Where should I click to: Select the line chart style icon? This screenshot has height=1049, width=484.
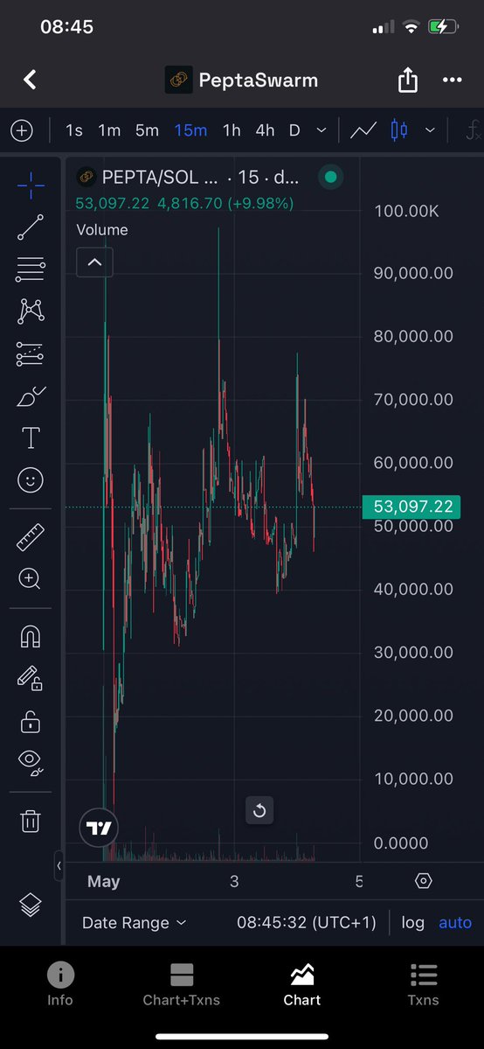coord(363,130)
